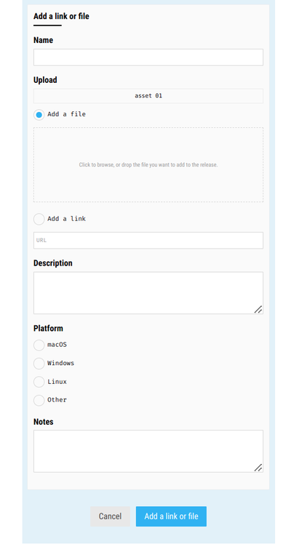The height and width of the screenshot is (552, 291).
Task: Click the 'Add a link or file' heading
Action: (61, 16)
